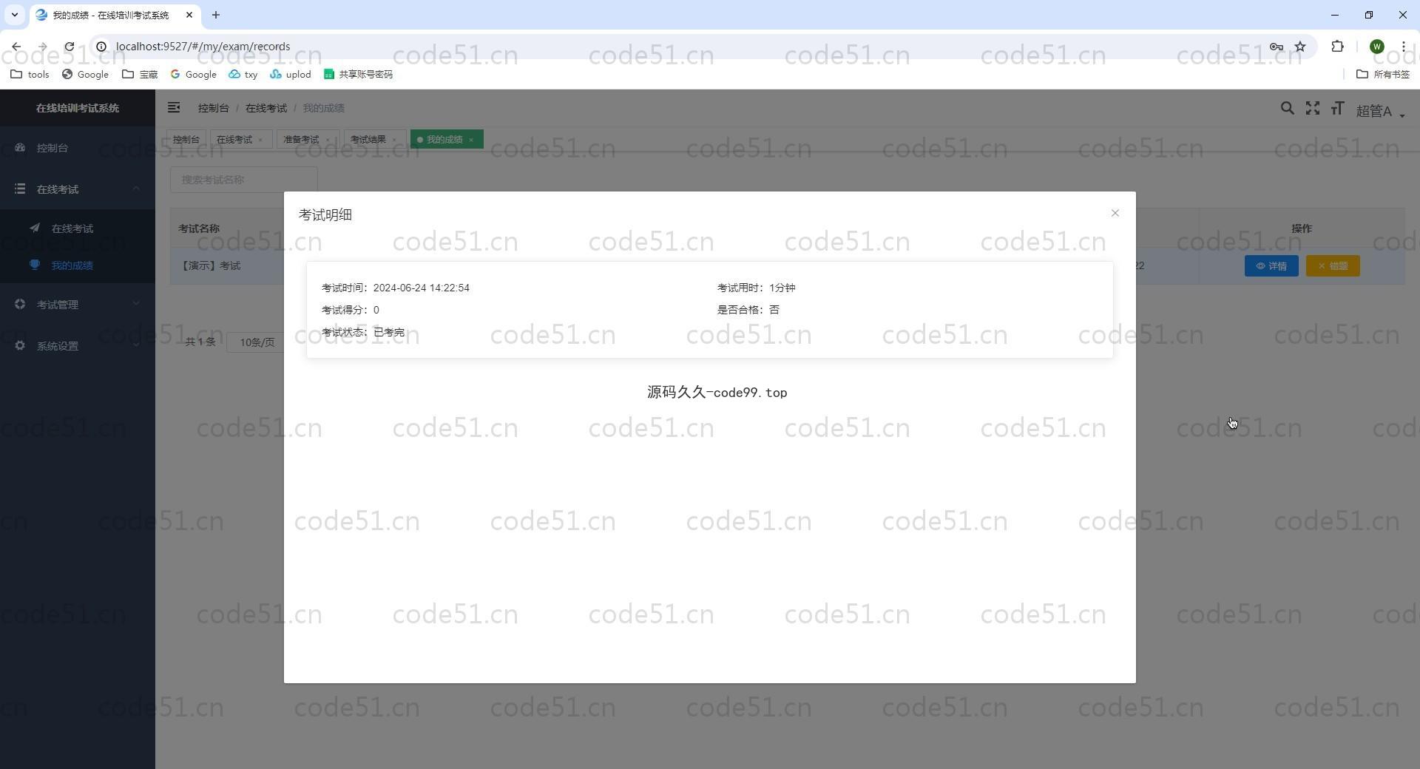
Task: Open the browser three-dot menu
Action: click(1403, 47)
